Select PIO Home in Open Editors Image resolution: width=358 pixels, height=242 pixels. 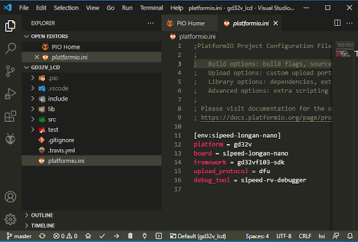pos(91,47)
